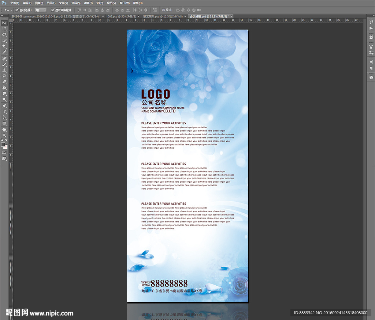The height and width of the screenshot is (320, 375).
Task: Open the History panel icon
Action: pyautogui.click(x=371, y=22)
